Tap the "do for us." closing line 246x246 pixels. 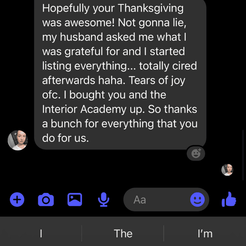65,138
